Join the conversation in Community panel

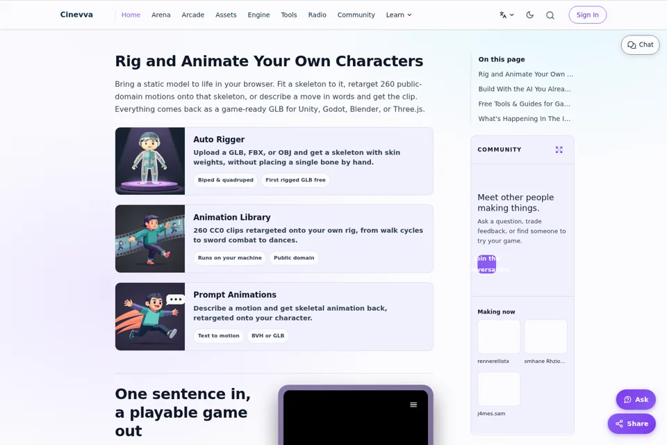[x=486, y=264]
